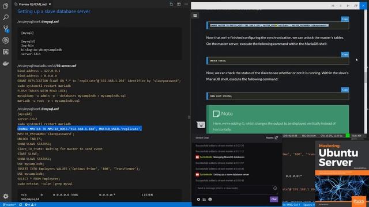Click the highlighted CHANGE MASTER TO line
Viewport: 369px width, 207px height.
[x=80, y=129]
